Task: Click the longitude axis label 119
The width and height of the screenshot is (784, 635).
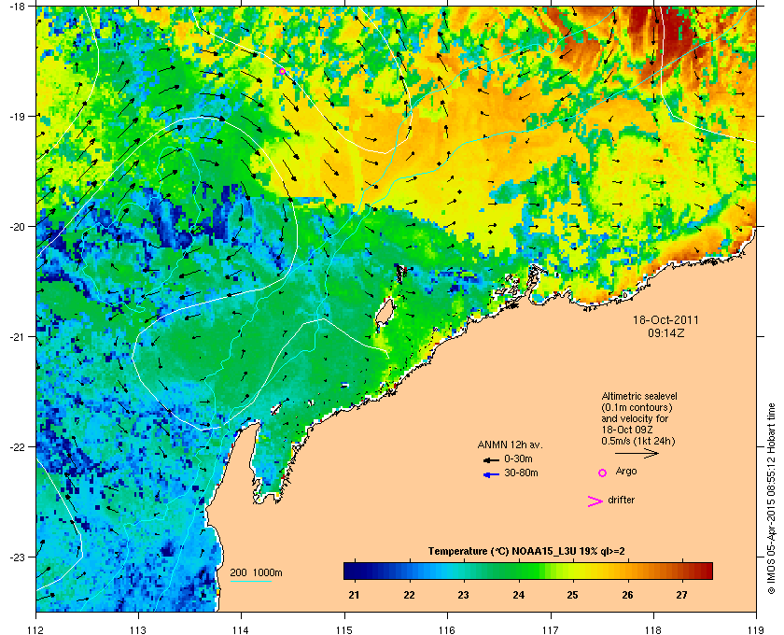Action: 755,629
